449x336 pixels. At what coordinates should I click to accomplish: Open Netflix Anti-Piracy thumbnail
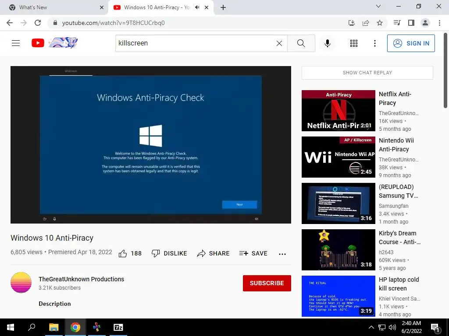pos(339,111)
